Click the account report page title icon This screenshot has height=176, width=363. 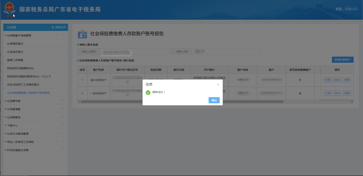point(83,34)
